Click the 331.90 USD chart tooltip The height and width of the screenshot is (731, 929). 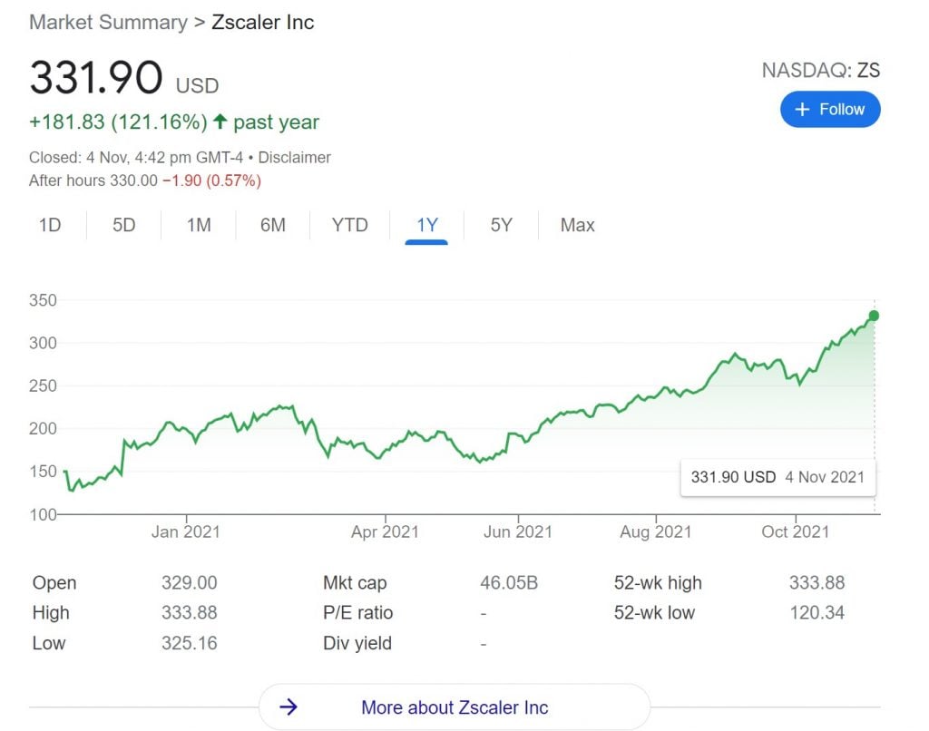tap(777, 477)
